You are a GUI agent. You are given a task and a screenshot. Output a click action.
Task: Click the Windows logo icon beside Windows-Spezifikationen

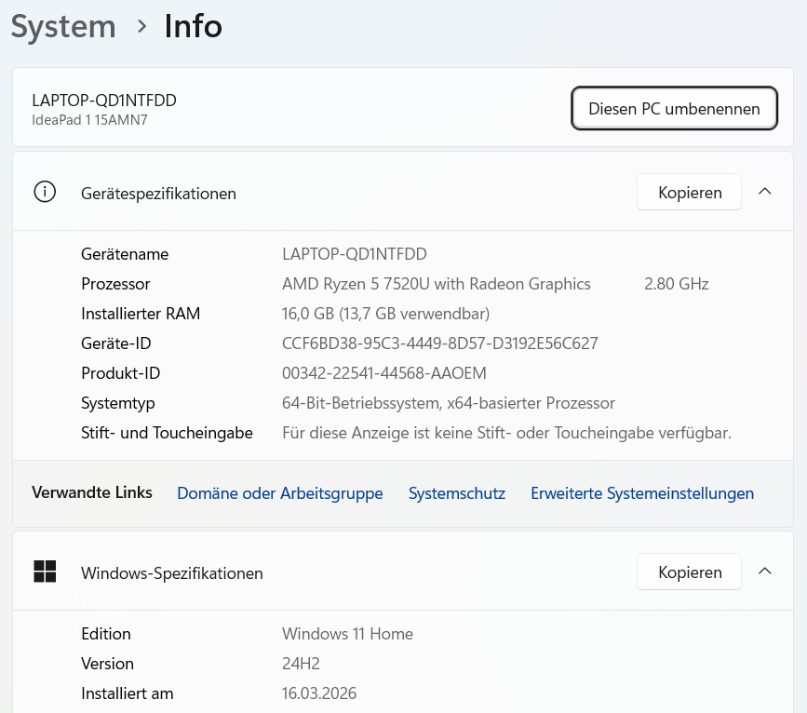click(45, 572)
